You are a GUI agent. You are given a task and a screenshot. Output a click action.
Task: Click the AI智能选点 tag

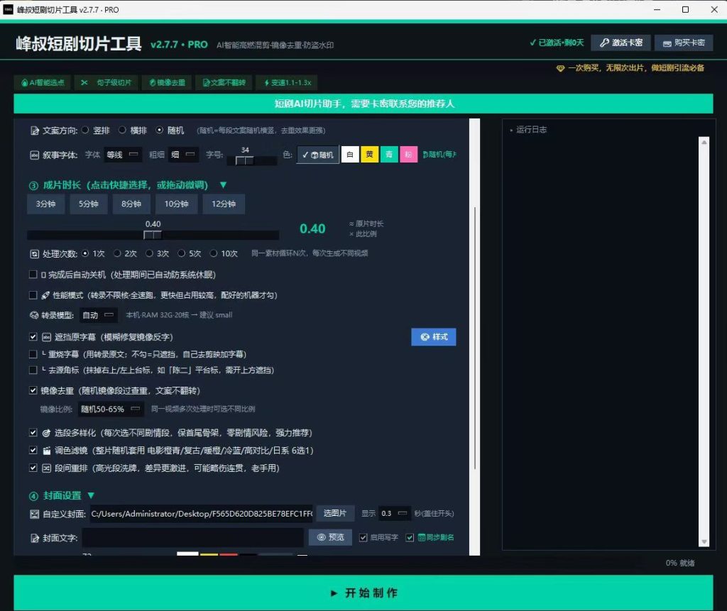click(42, 82)
